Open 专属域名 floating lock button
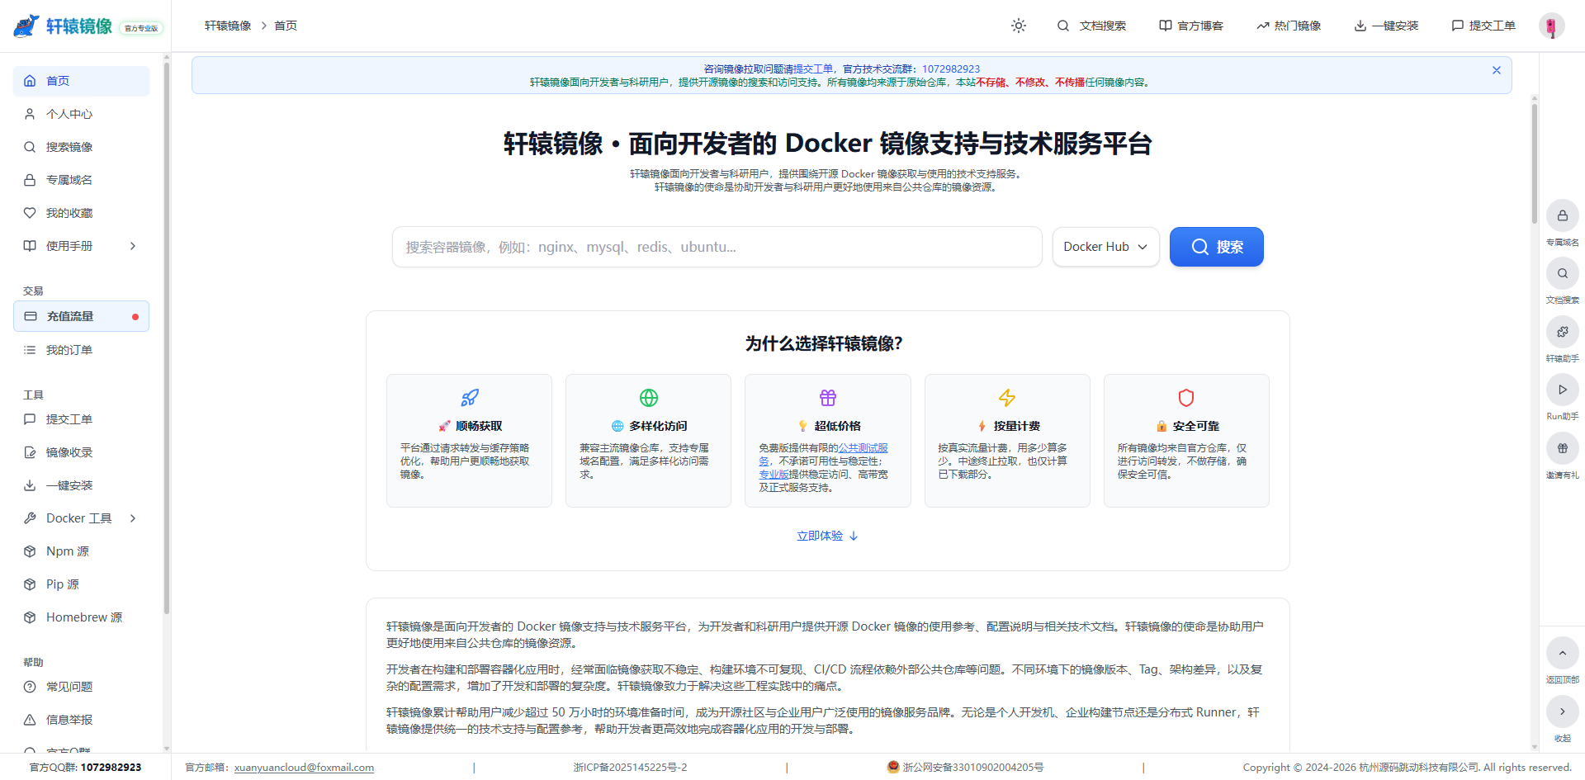This screenshot has width=1585, height=780. tap(1563, 216)
